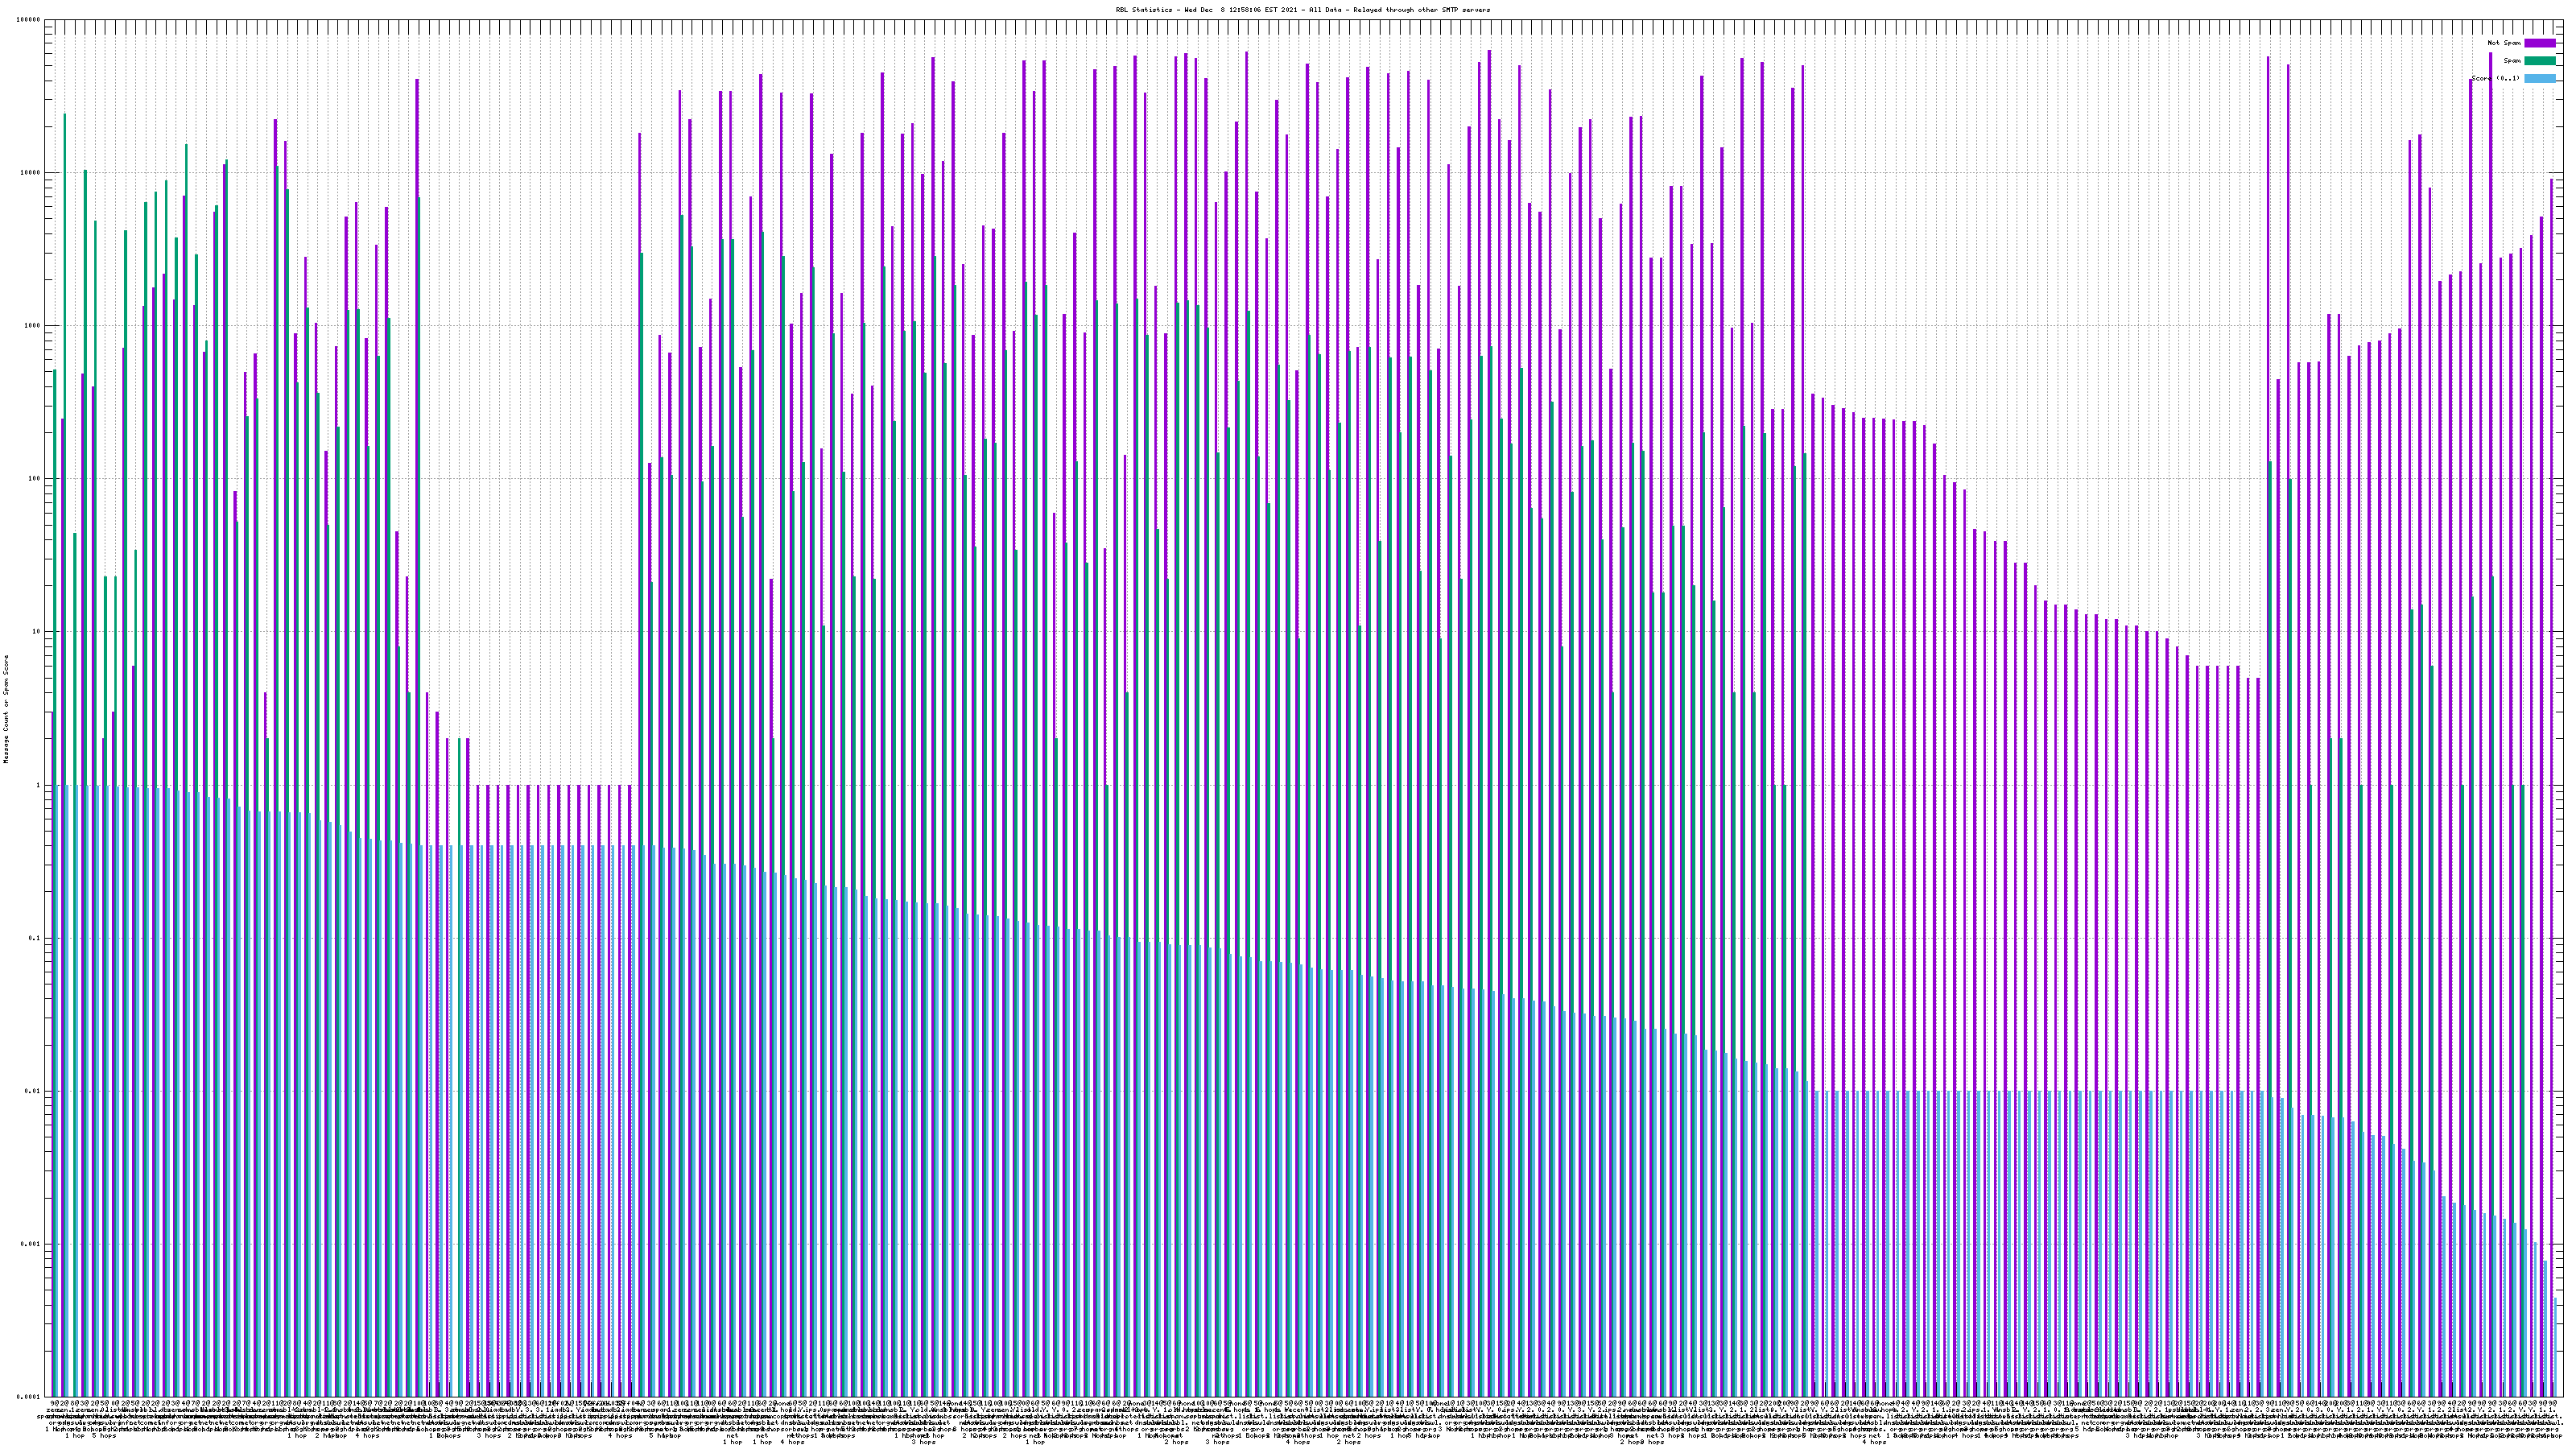This screenshot has height=1449, width=2576.
Task: Click the green Spam legend swatch
Action: point(2539,61)
